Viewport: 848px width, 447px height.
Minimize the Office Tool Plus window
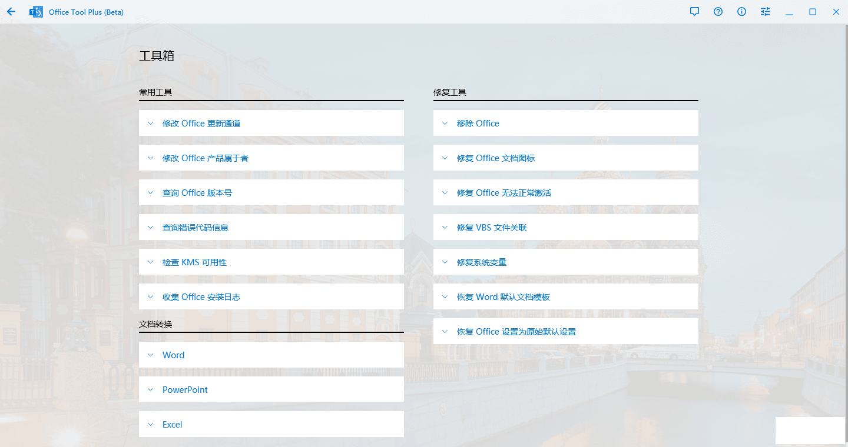[x=789, y=12]
